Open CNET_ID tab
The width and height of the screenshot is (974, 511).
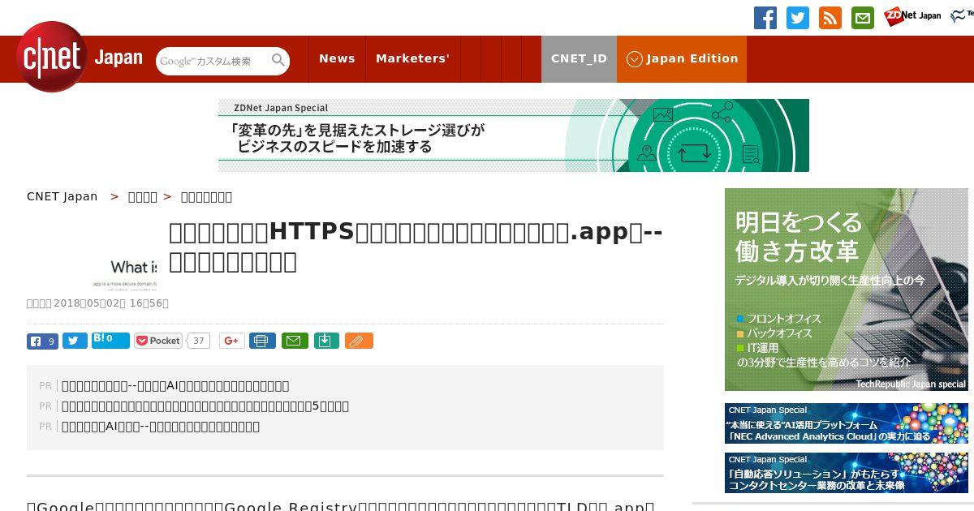pos(579,58)
